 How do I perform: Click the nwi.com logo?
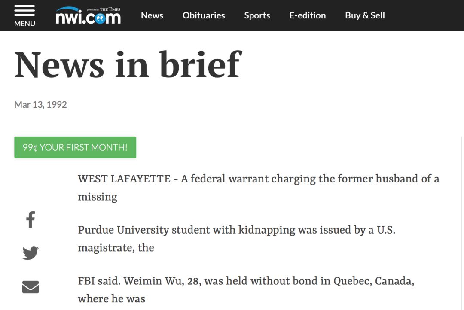pos(88,16)
